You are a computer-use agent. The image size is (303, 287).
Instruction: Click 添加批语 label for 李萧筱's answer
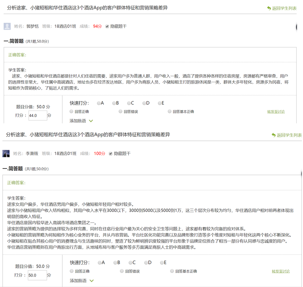point(78,281)
